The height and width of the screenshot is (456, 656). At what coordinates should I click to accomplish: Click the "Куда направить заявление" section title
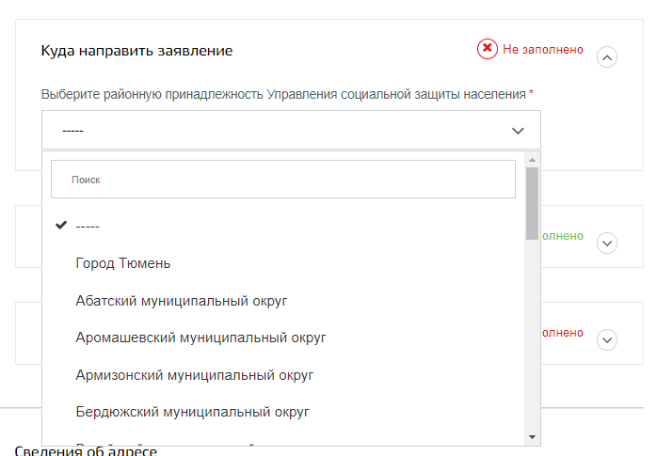pyautogui.click(x=136, y=51)
